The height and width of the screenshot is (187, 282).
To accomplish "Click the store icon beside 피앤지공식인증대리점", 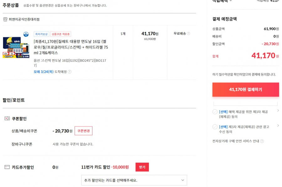I will pos(5,19).
